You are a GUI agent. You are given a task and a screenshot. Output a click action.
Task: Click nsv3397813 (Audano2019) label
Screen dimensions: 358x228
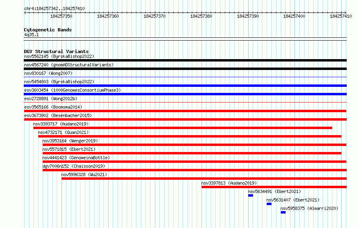229,183
